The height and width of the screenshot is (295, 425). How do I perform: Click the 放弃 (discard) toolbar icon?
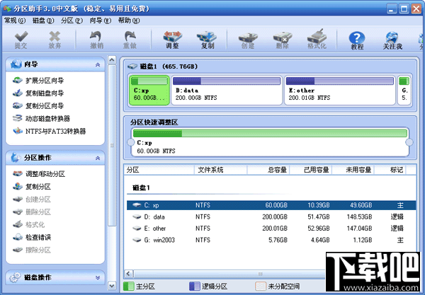(x=55, y=40)
